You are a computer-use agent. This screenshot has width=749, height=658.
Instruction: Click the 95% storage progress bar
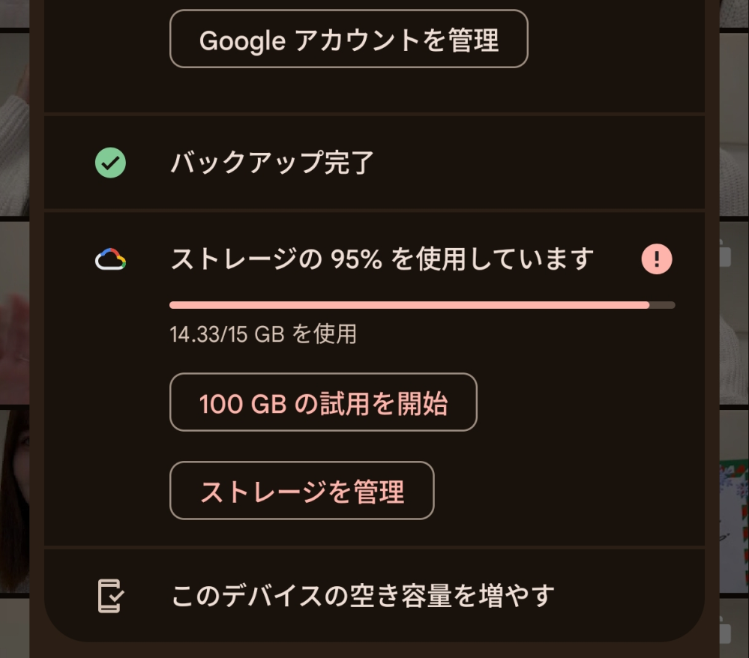[x=422, y=305]
